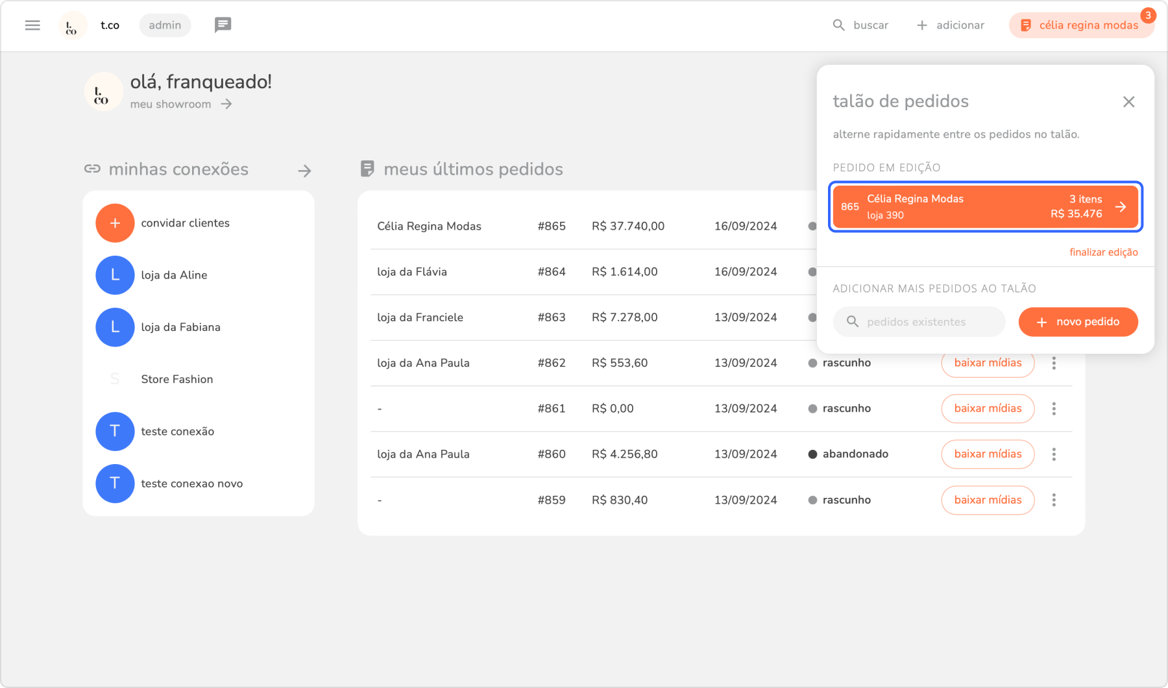
Task: Download medias for order #861
Action: click(987, 409)
